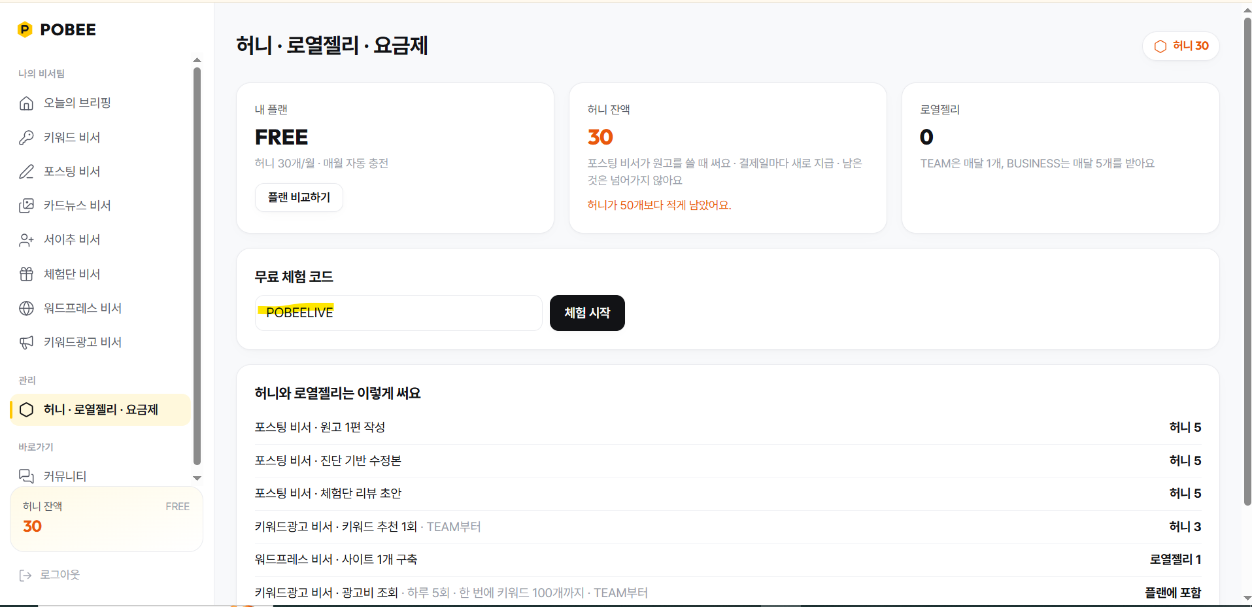This screenshot has height=607, width=1252.
Task: Open 포스팅 비서 pencil icon
Action: [x=26, y=171]
